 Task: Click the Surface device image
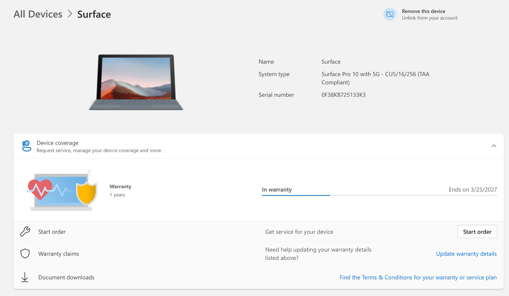[136, 82]
